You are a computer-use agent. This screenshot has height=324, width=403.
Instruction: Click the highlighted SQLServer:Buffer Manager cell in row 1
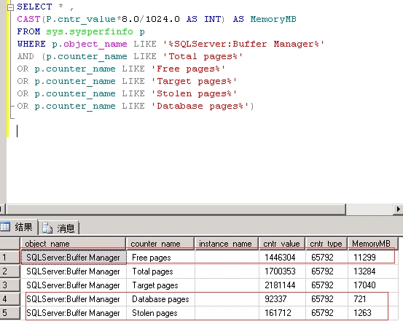point(74,258)
